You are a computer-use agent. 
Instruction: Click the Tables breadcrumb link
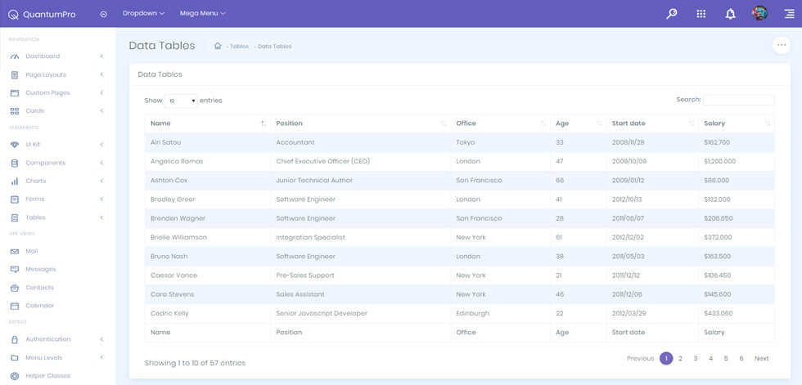click(239, 47)
